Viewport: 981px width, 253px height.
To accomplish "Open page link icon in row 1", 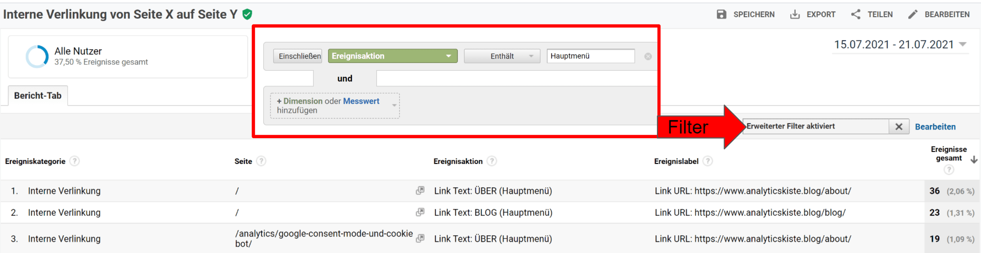I will [x=420, y=191].
